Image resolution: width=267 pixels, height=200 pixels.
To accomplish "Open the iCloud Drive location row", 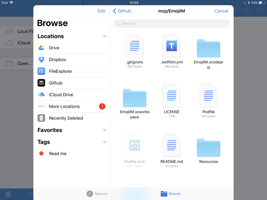I will tap(71, 95).
